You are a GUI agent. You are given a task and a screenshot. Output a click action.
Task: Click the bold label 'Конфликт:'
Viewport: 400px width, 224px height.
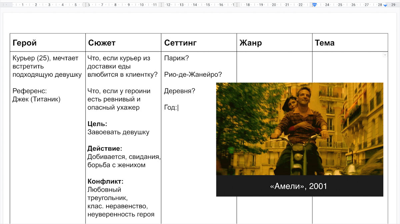(106, 181)
